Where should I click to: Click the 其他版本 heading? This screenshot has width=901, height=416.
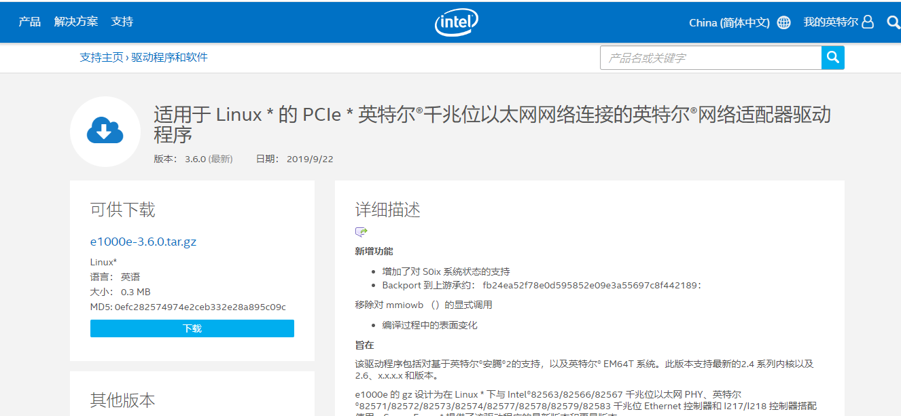pos(123,400)
